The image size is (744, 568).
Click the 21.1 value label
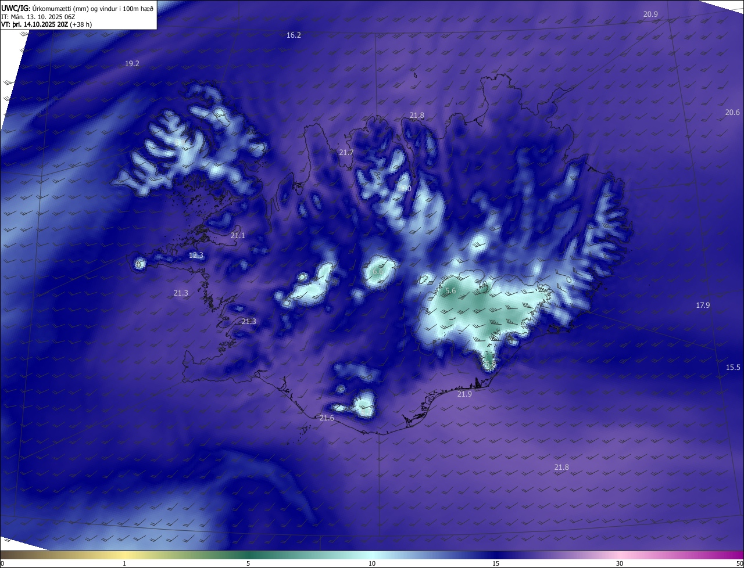tap(238, 236)
